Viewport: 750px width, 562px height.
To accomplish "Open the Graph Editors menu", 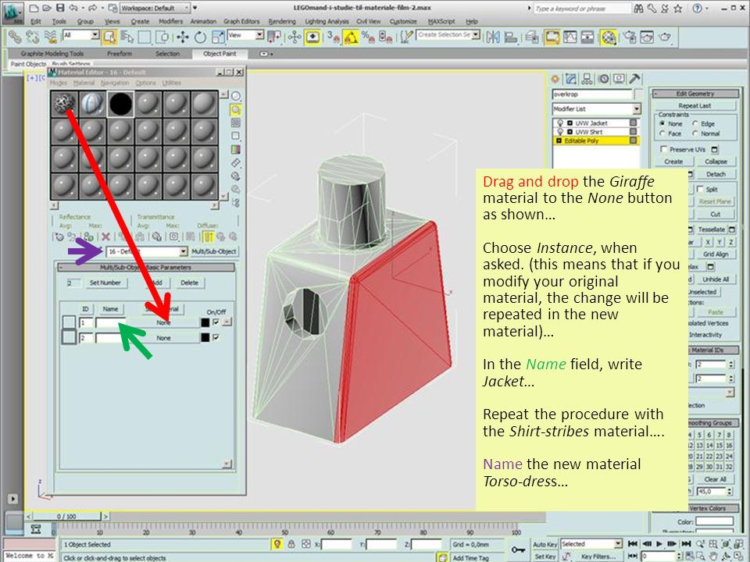I will point(241,22).
